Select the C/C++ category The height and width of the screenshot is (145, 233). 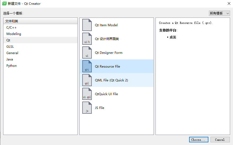(40, 27)
